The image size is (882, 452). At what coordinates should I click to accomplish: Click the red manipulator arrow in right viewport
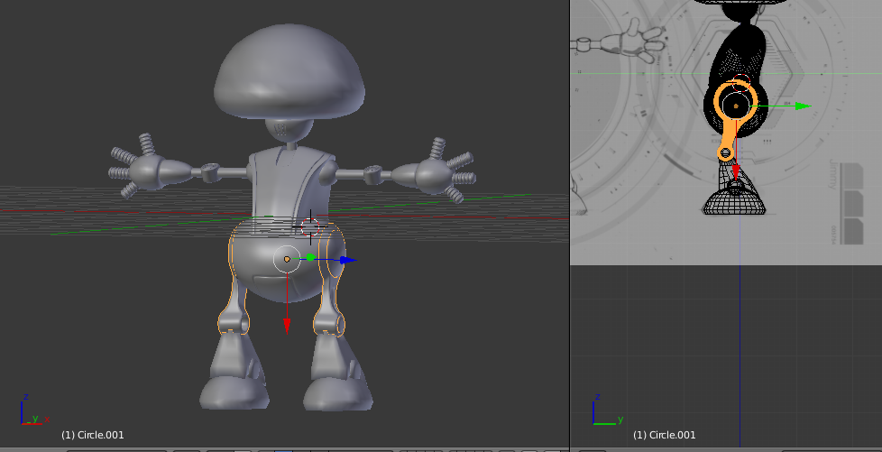[x=735, y=171]
